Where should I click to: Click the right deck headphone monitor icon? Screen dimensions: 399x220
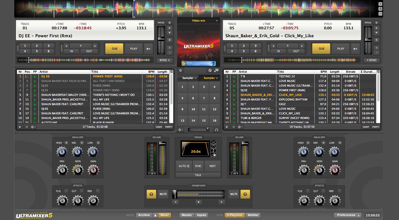click(x=245, y=194)
